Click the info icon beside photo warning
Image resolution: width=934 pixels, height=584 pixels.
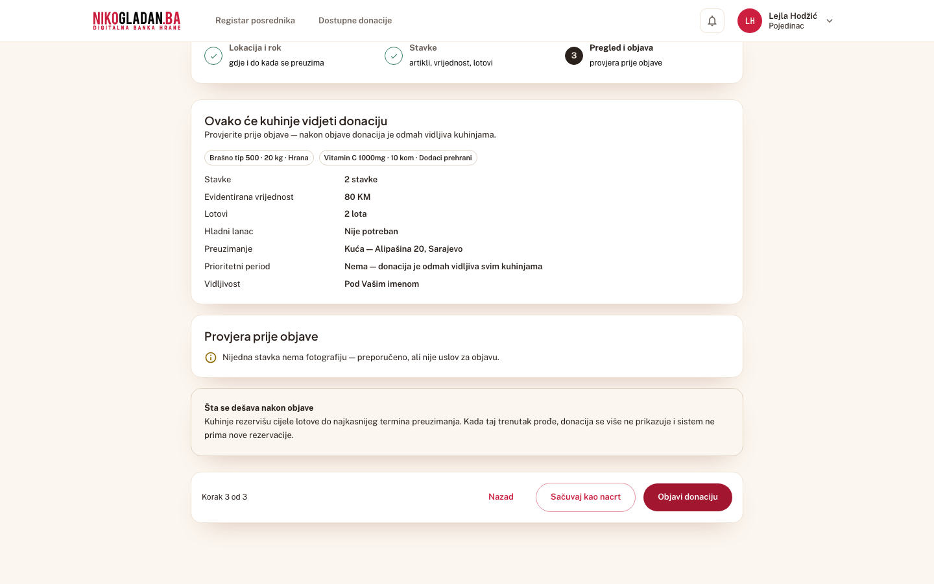tap(211, 358)
